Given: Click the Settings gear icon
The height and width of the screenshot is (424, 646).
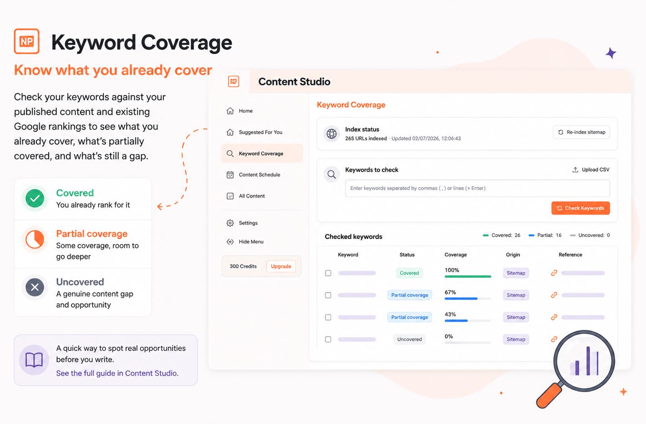Looking at the screenshot, I should tap(230, 223).
